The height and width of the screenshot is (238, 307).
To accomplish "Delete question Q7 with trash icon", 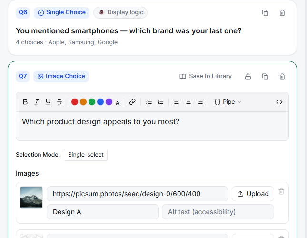I will (x=282, y=77).
